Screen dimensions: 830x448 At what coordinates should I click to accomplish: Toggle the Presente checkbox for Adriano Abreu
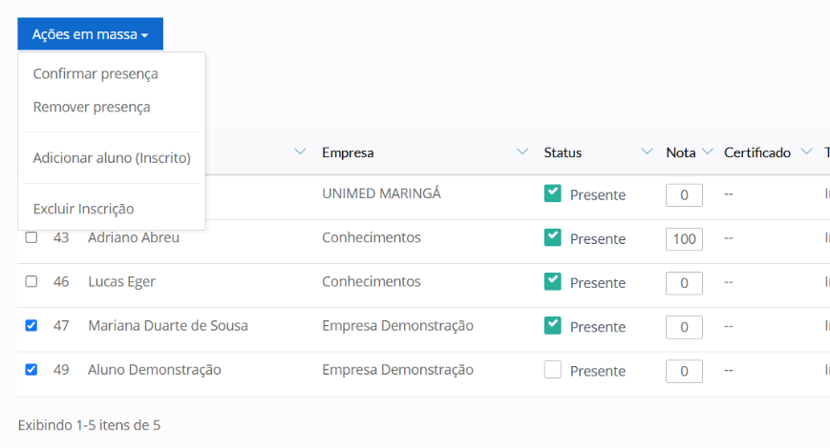click(x=553, y=237)
